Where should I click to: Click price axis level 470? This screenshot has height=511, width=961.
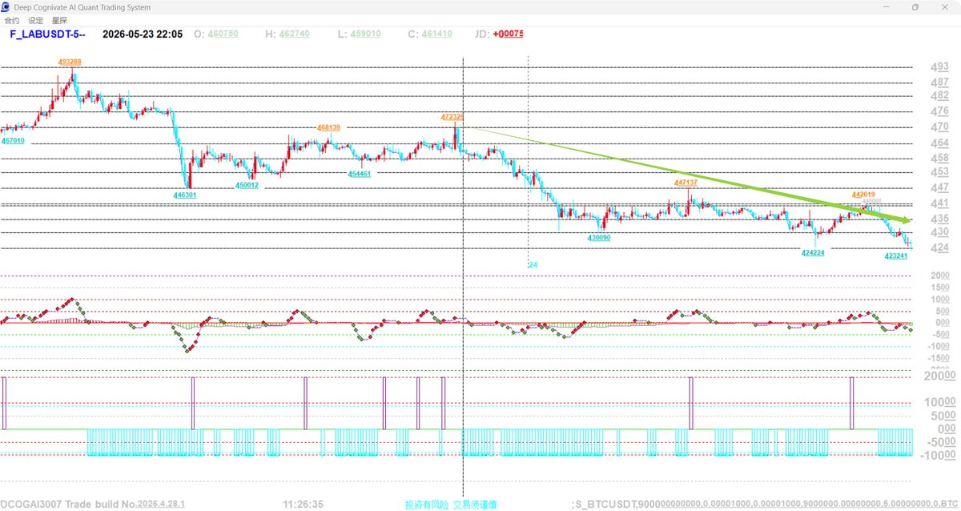pyautogui.click(x=939, y=127)
